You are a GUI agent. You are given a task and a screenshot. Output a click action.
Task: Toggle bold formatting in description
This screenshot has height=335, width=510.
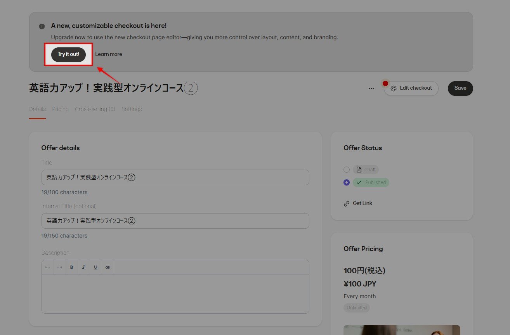(71, 267)
